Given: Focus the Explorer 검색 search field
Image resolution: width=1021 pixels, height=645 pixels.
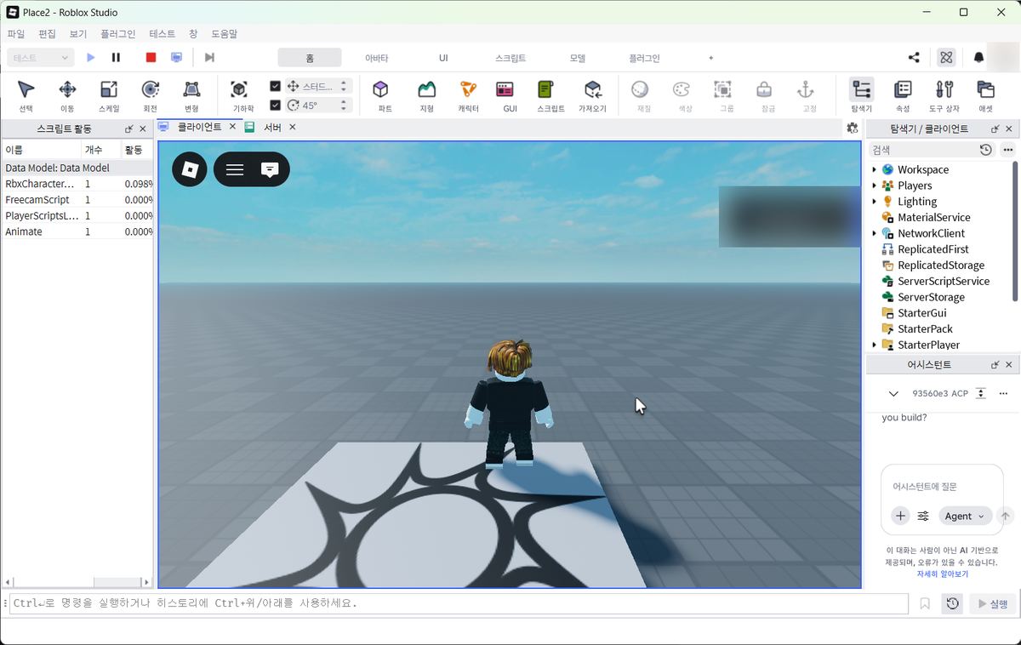Looking at the screenshot, I should [924, 150].
